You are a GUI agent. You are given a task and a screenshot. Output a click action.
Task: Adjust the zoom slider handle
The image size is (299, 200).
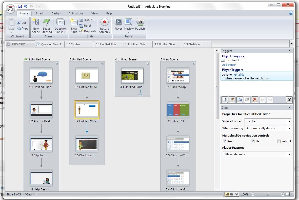coord(268,194)
